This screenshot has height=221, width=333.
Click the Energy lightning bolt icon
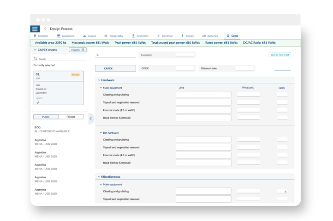(x=182, y=36)
